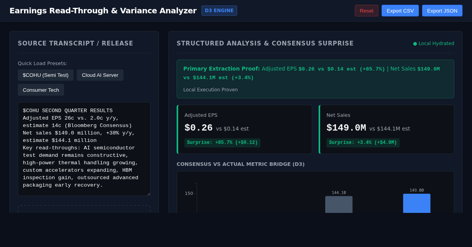Click the Adjusted EPS card label

coord(201,115)
